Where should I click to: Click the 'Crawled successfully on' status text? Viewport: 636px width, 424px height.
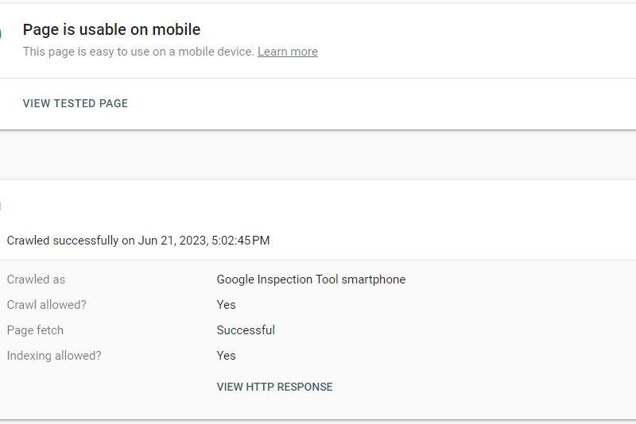pos(70,240)
